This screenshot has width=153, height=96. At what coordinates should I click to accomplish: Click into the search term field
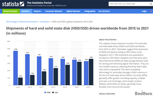[129, 4]
